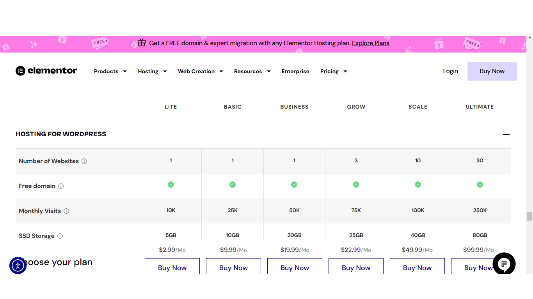Screen dimensions: 533x299
Task: Show info tooltip for Monthly Visits
Action: click(x=66, y=211)
